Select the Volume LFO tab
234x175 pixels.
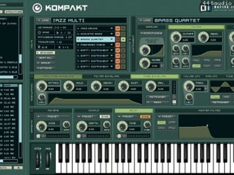tap(192, 76)
